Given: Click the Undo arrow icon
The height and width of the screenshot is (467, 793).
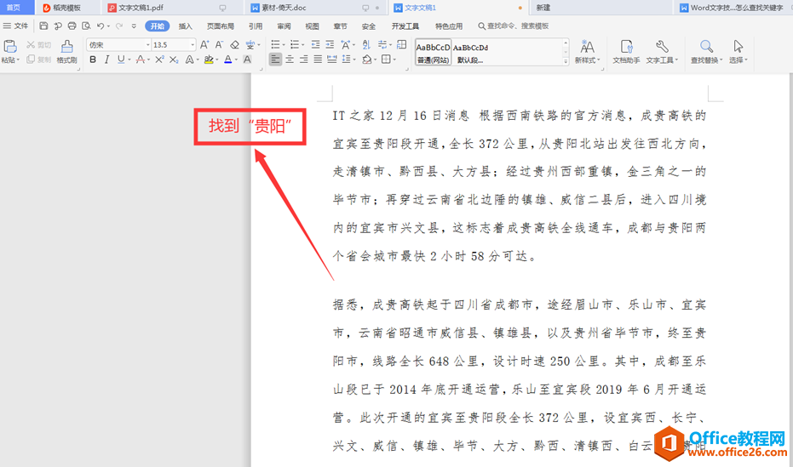Looking at the screenshot, I should click(x=101, y=26).
